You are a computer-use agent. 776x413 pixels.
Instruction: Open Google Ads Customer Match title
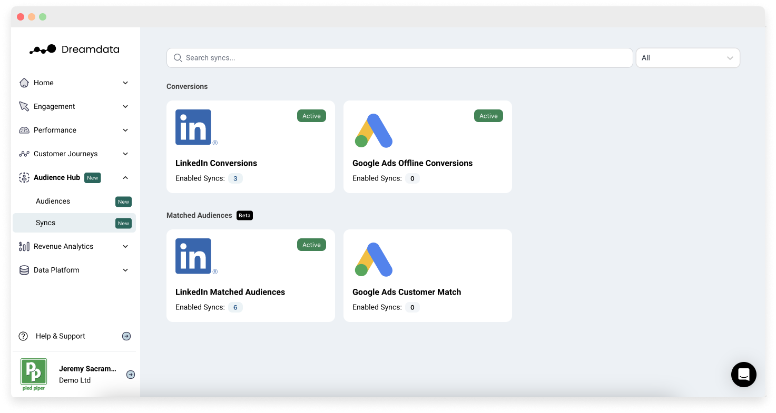[407, 292]
